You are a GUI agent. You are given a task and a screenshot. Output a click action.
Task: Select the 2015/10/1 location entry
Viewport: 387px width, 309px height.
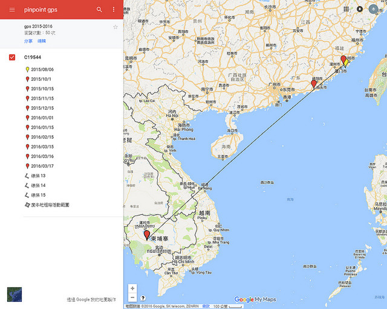click(41, 79)
